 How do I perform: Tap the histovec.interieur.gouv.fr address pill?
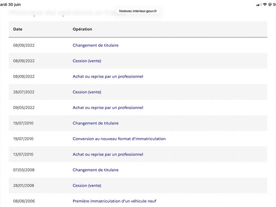click(x=138, y=11)
